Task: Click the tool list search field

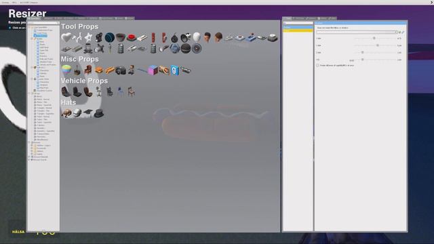Action: tap(298, 23)
